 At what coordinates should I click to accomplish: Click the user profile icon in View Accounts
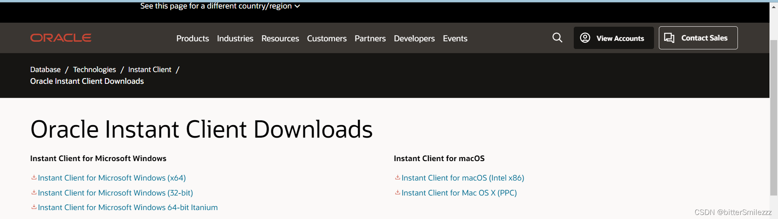pos(585,38)
